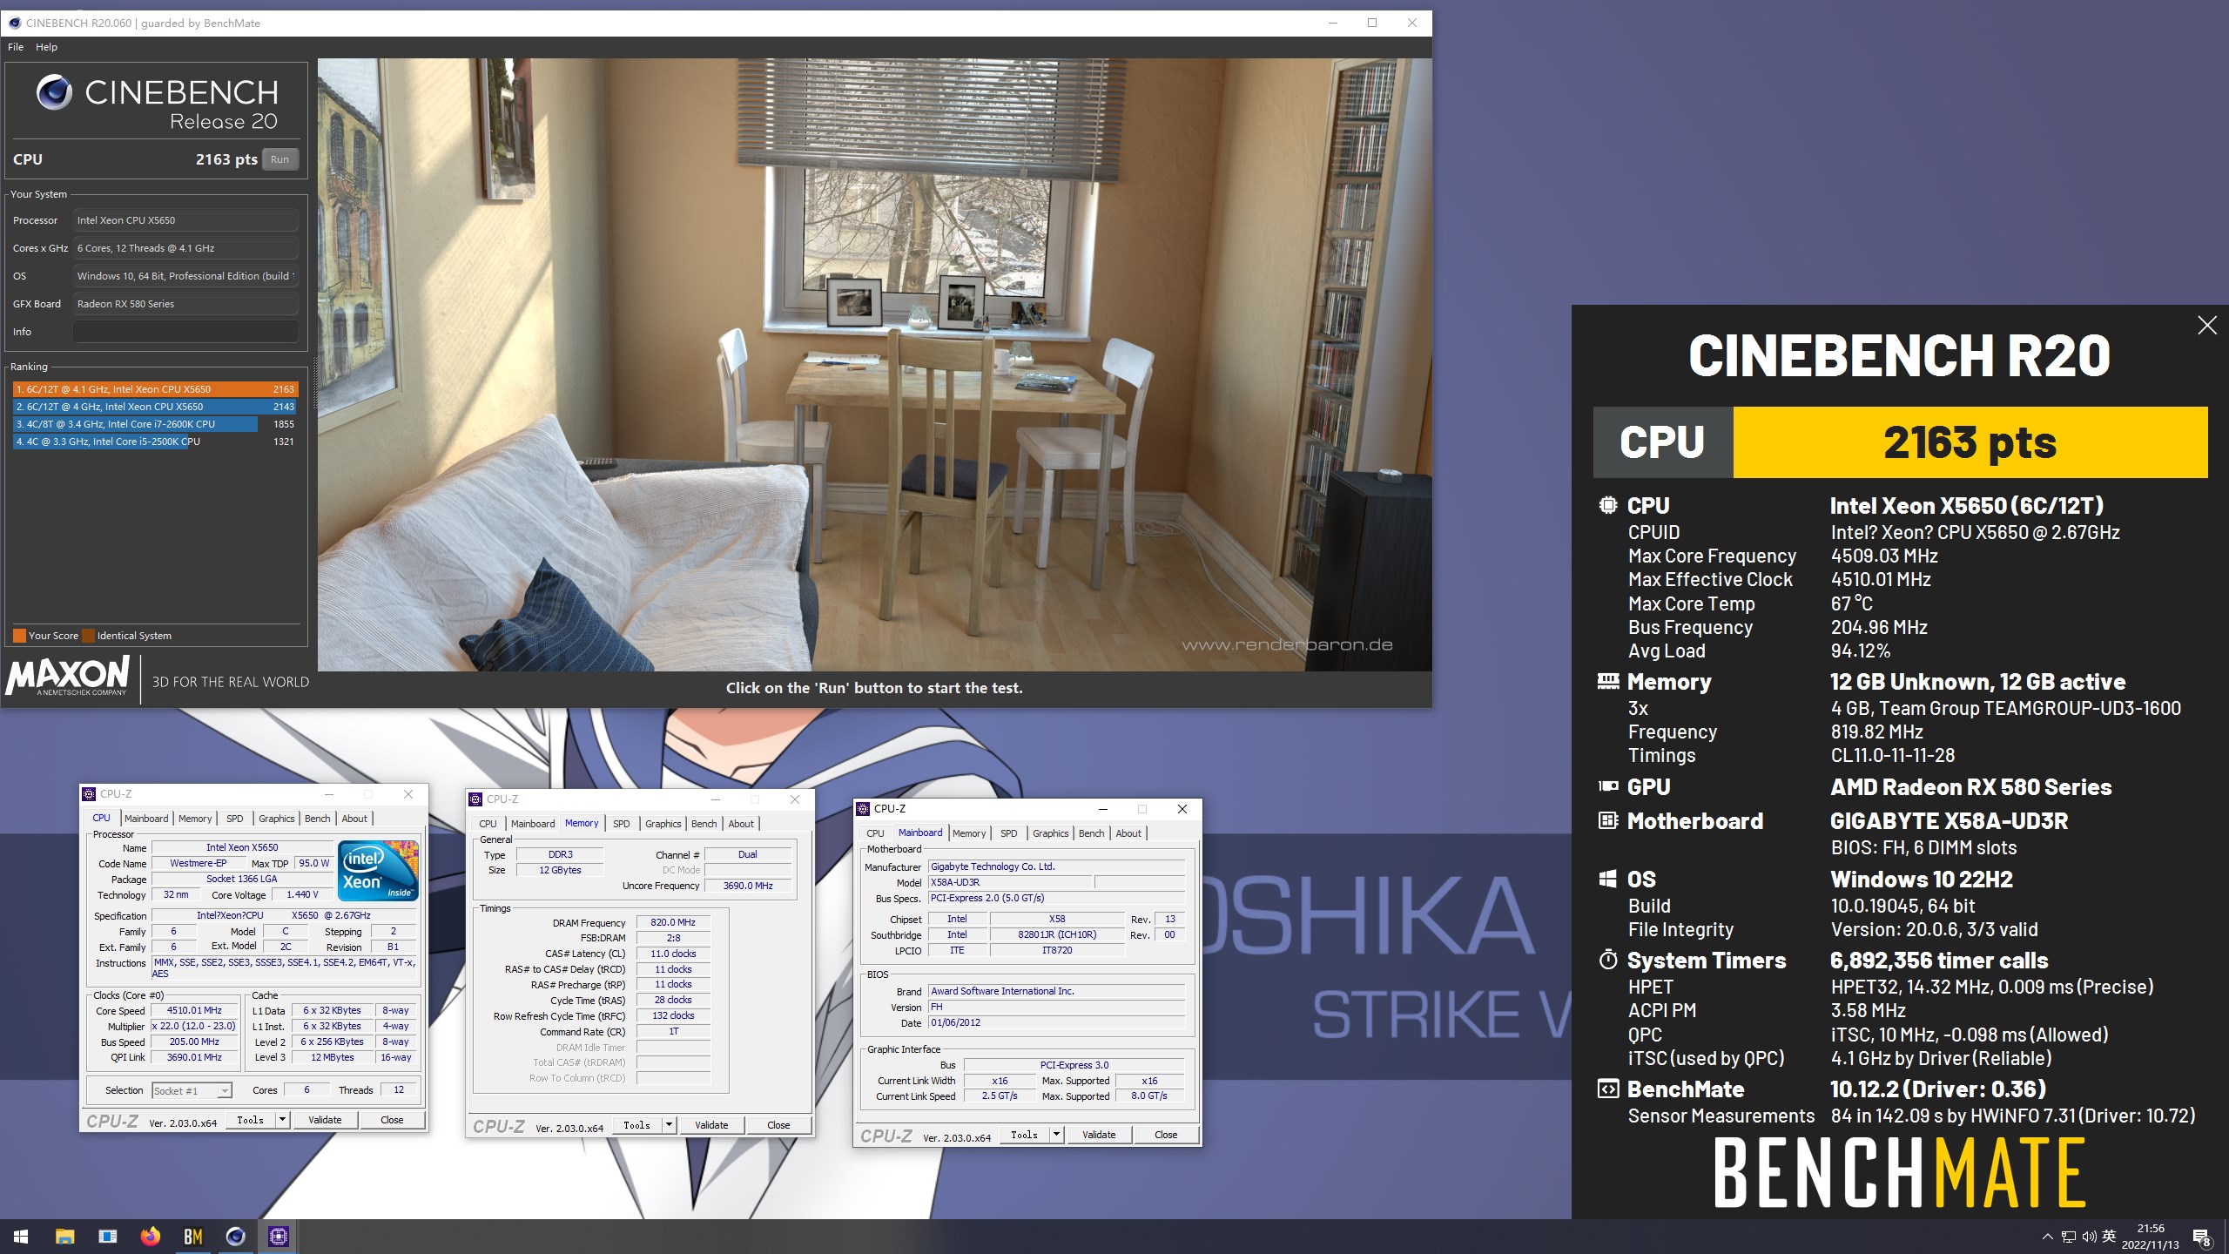Screen dimensions: 2229x1254
Task: Select ranking entry Intel Core i7-2600K
Action: 155,424
